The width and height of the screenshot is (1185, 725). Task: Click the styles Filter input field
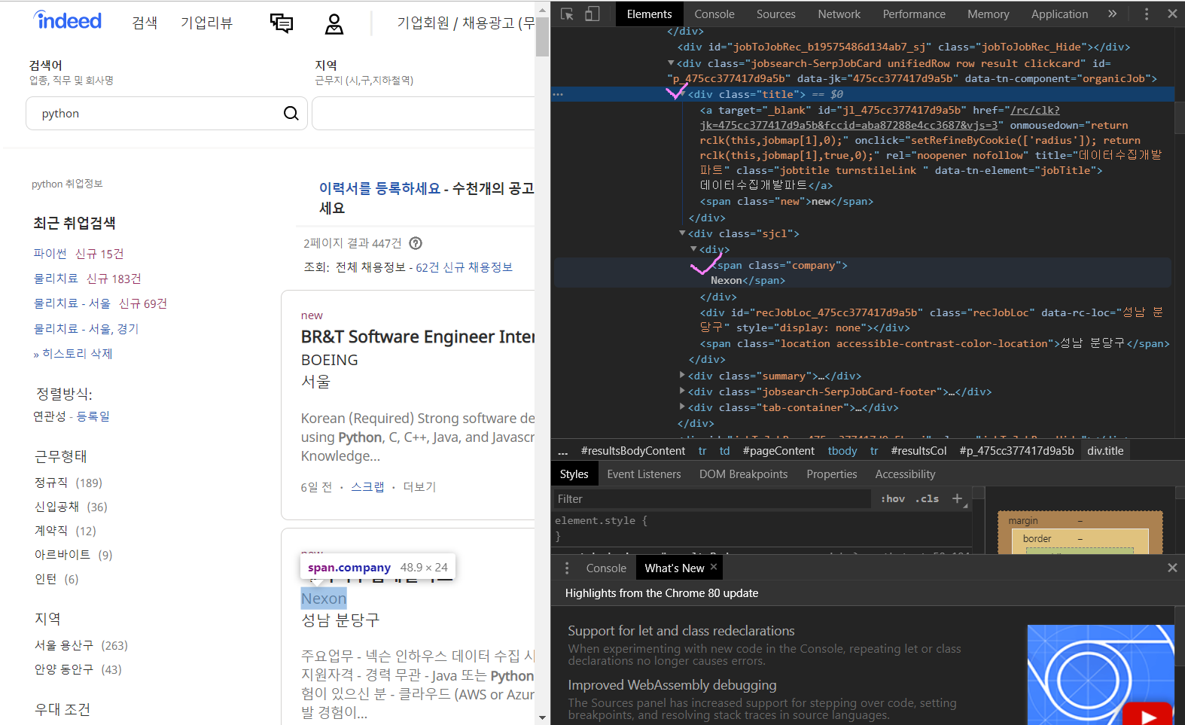pos(711,499)
